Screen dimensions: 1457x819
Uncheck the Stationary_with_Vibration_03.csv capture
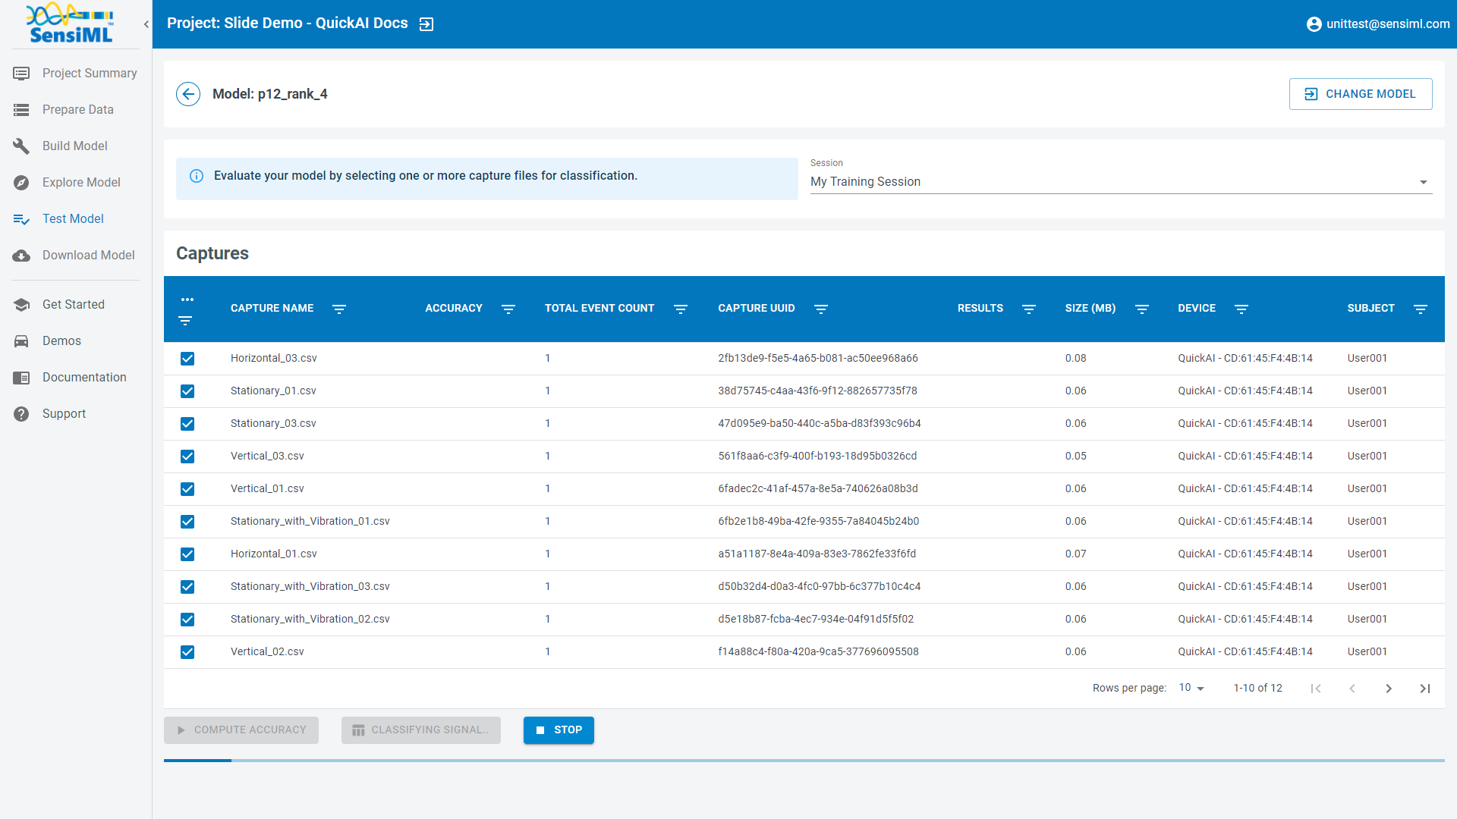tap(187, 587)
